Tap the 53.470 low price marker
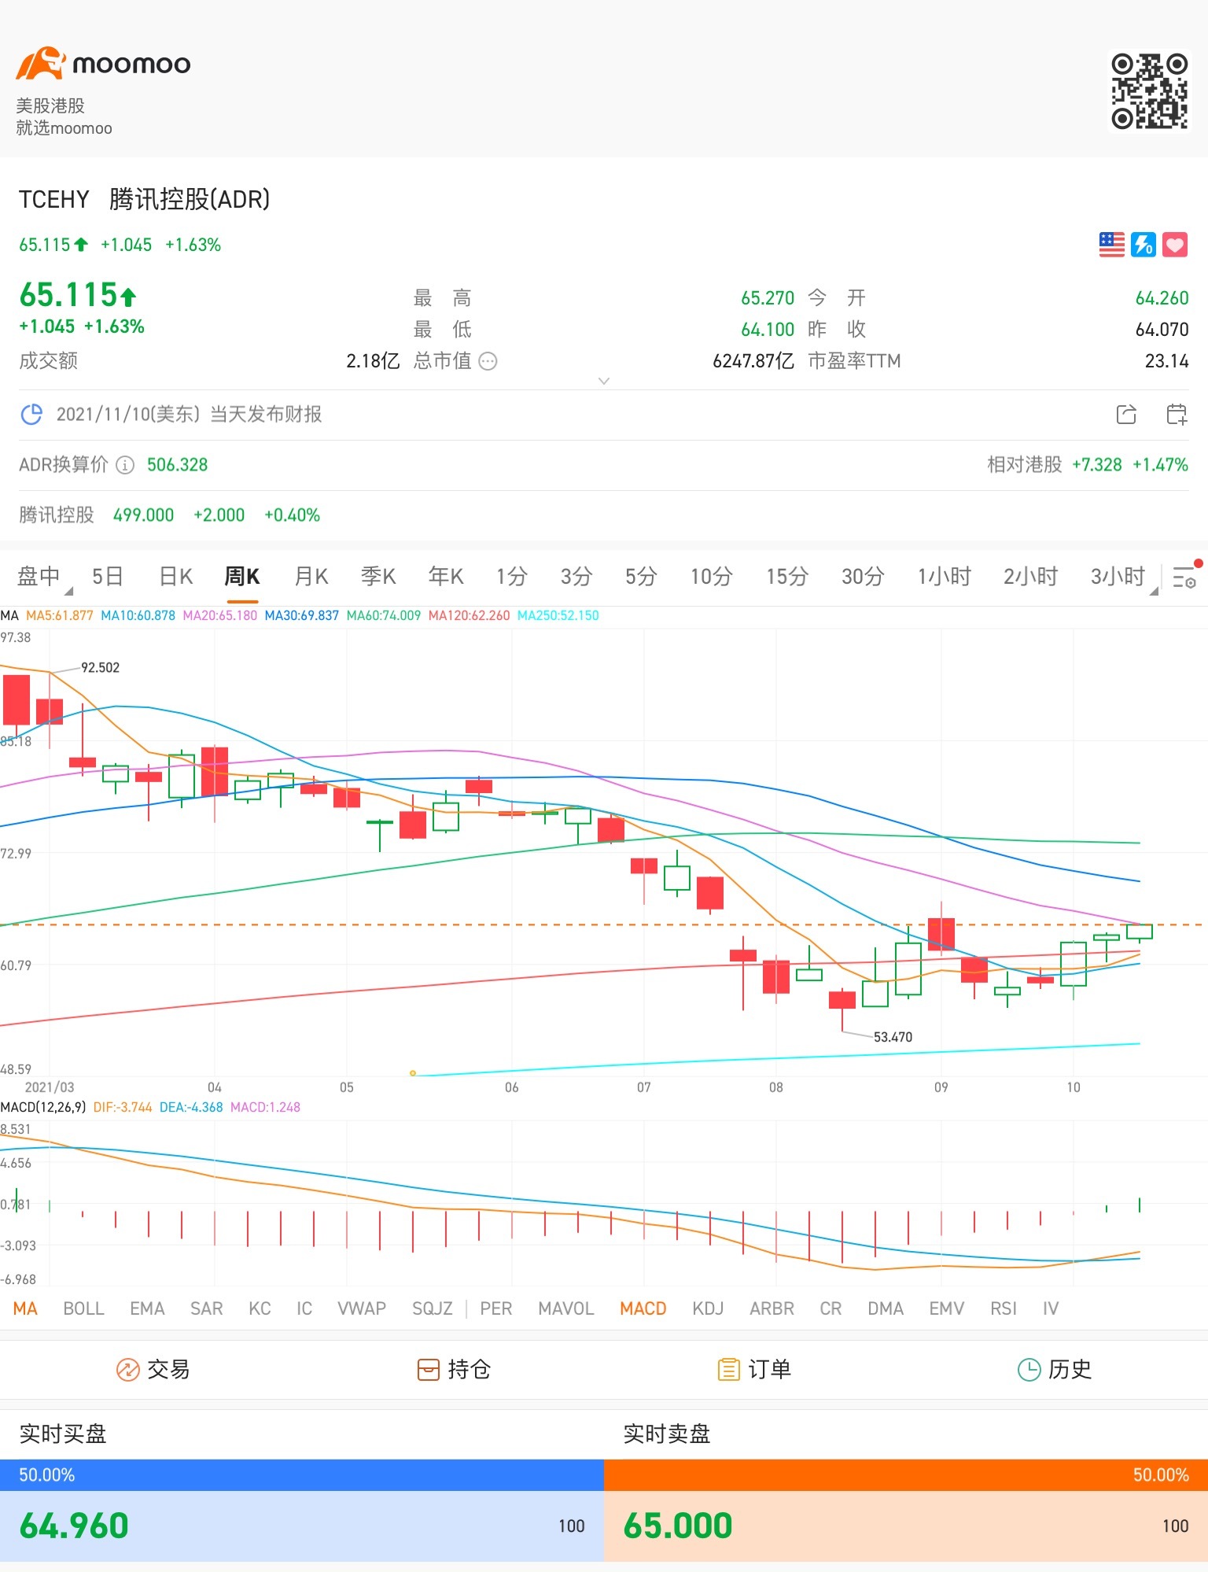 tap(893, 1037)
